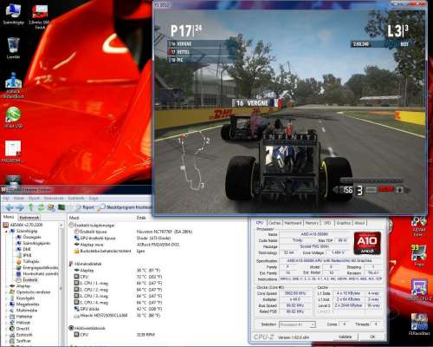This screenshot has width=433, height=347.
Task: Expand the Háttértár tree node
Action: coord(6,317)
